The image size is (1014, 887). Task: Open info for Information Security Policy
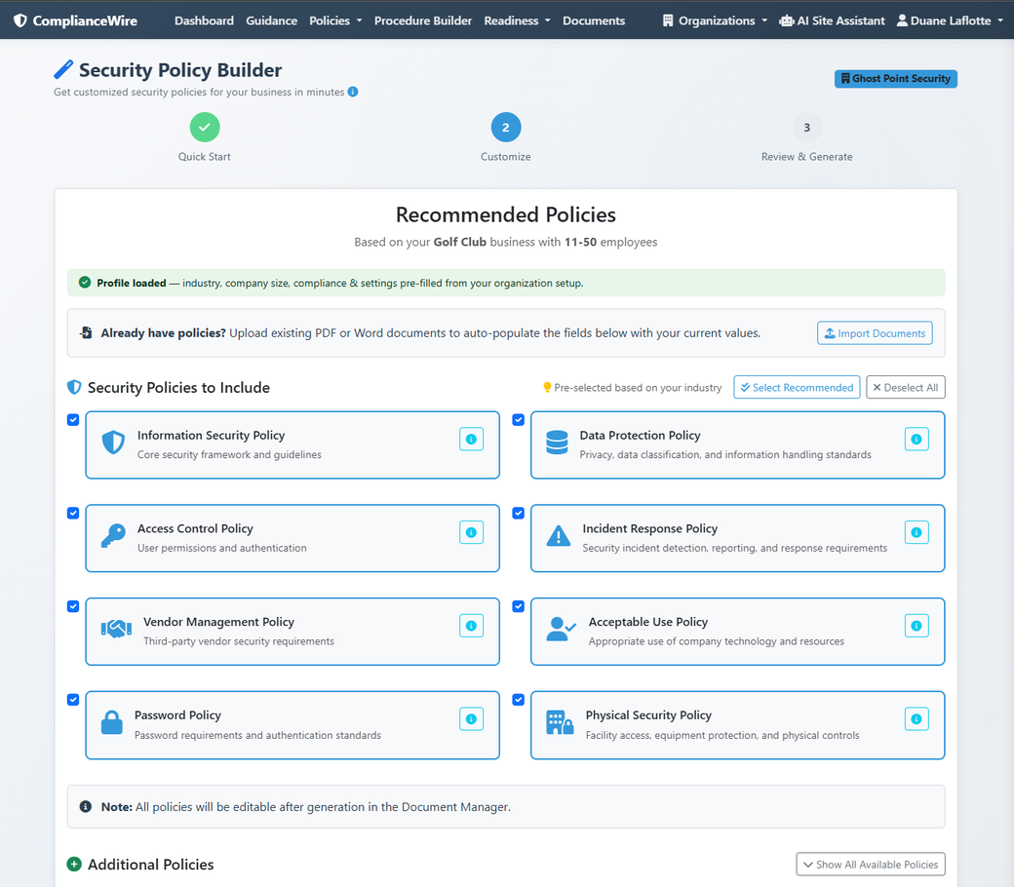click(471, 439)
